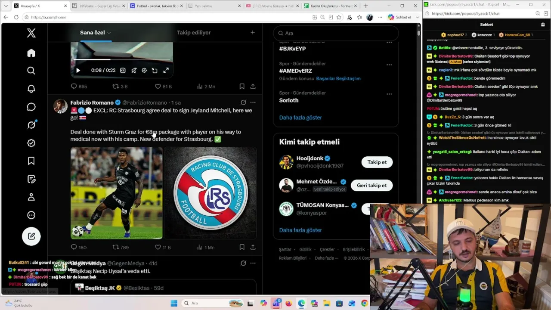Image resolution: width=551 pixels, height=310 pixels.
Task: Reply to Fabrizio Romano's post with 180 comments
Action: [x=78, y=247]
